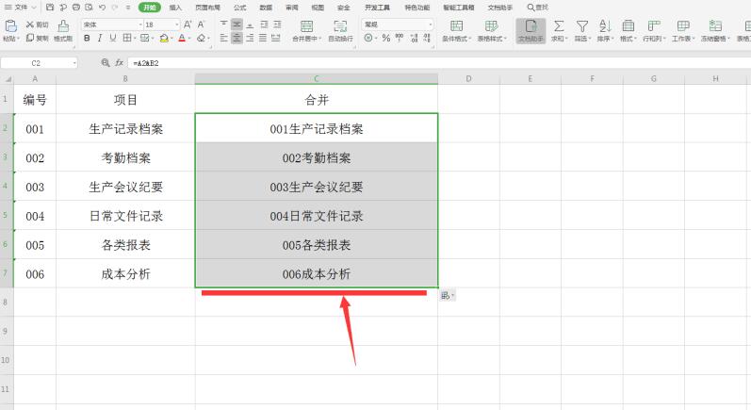The image size is (751, 410).
Task: Click the decrease decimal icon
Action: tap(427, 38)
